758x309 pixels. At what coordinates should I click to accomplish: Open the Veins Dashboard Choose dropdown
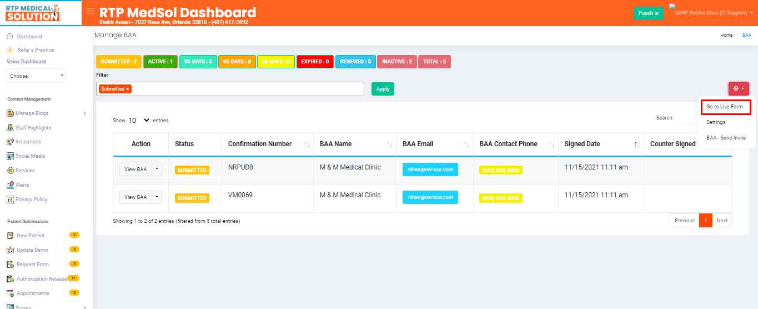[x=36, y=76]
